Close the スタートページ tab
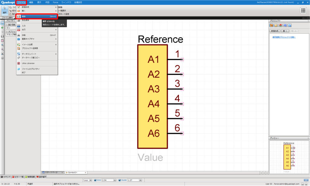This screenshot has height=186, width=310. click(62, 173)
